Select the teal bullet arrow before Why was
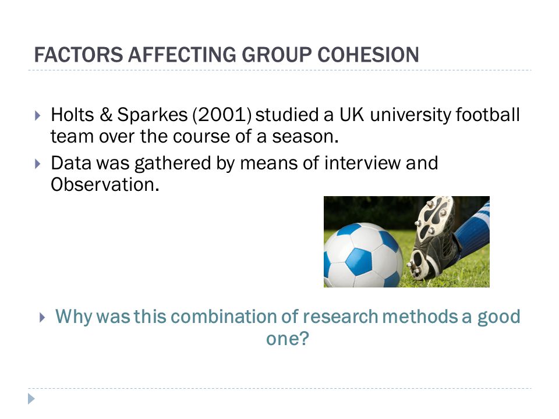The image size is (559, 419). coord(43,318)
